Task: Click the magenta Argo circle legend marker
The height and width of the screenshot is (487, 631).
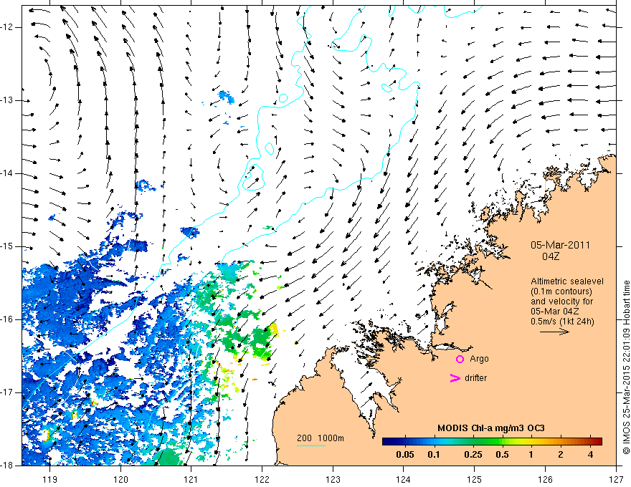Action: (460, 359)
